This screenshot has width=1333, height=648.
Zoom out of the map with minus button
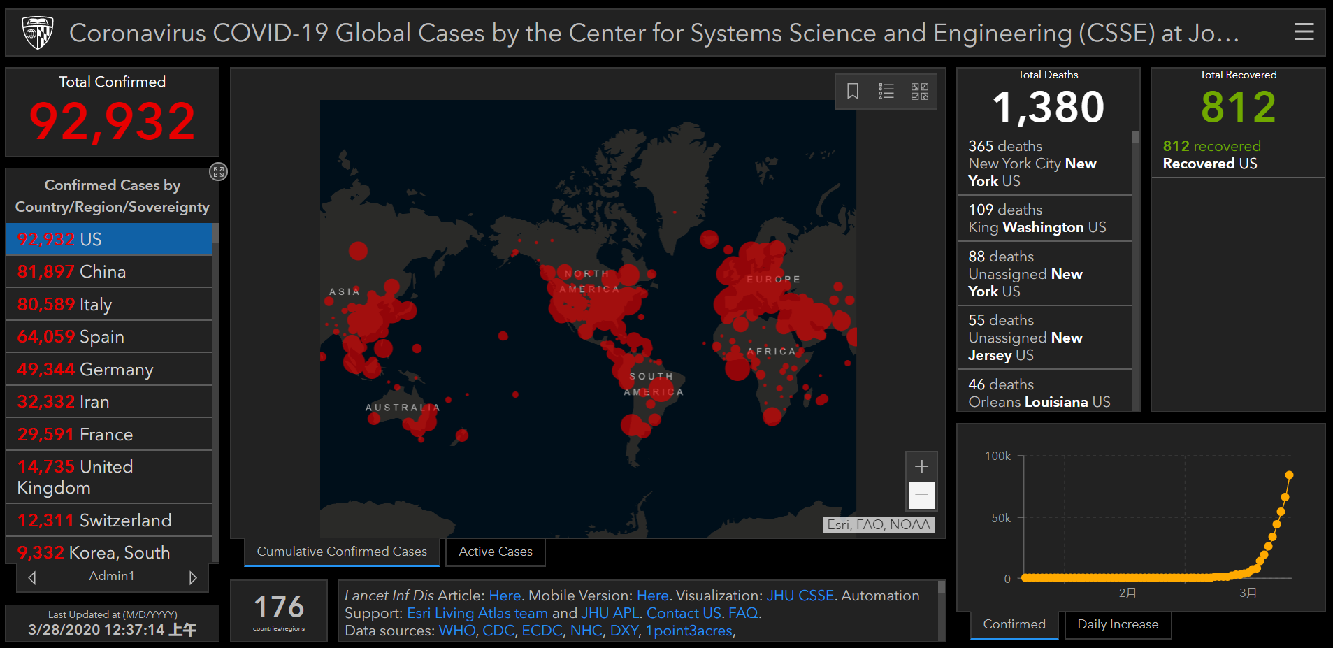(921, 495)
